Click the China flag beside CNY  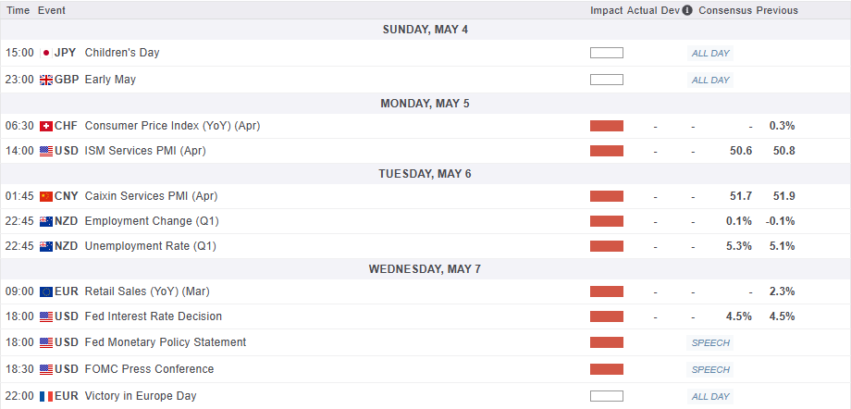(x=45, y=196)
